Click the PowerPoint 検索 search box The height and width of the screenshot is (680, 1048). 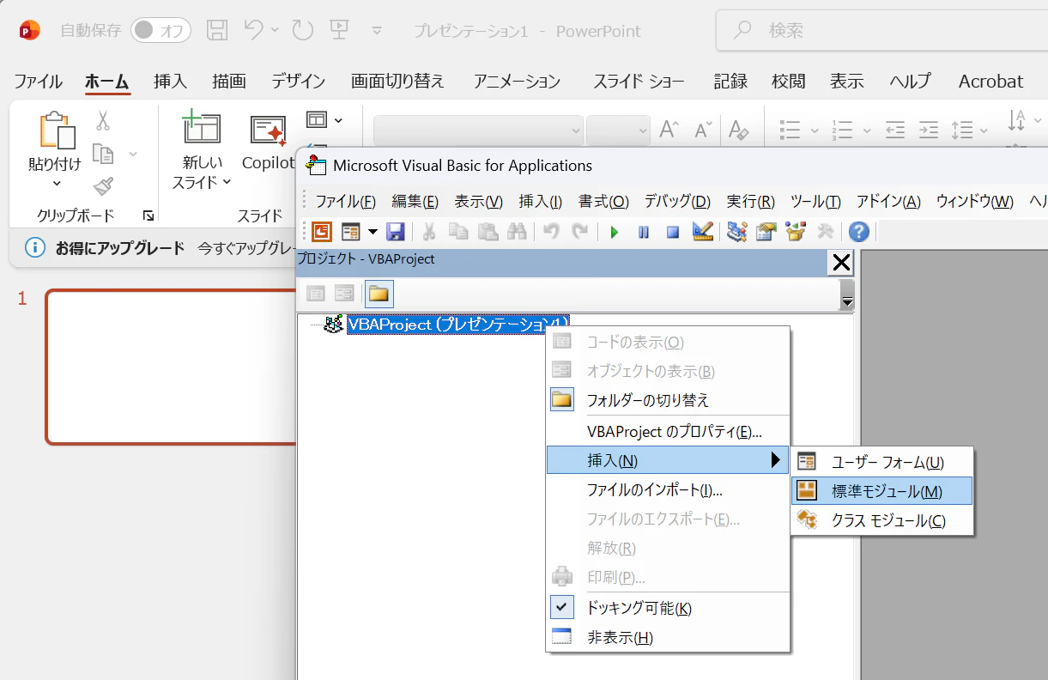tap(881, 31)
